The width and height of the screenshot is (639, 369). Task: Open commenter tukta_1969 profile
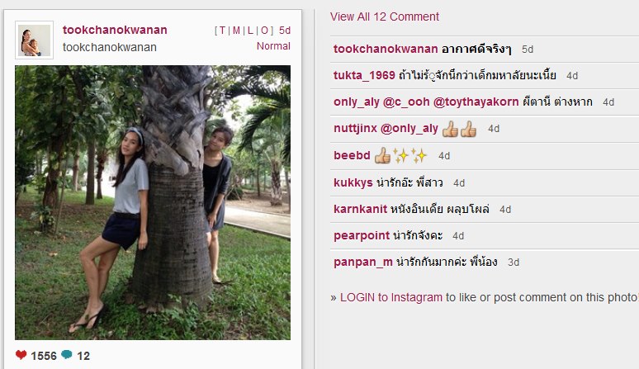point(364,75)
